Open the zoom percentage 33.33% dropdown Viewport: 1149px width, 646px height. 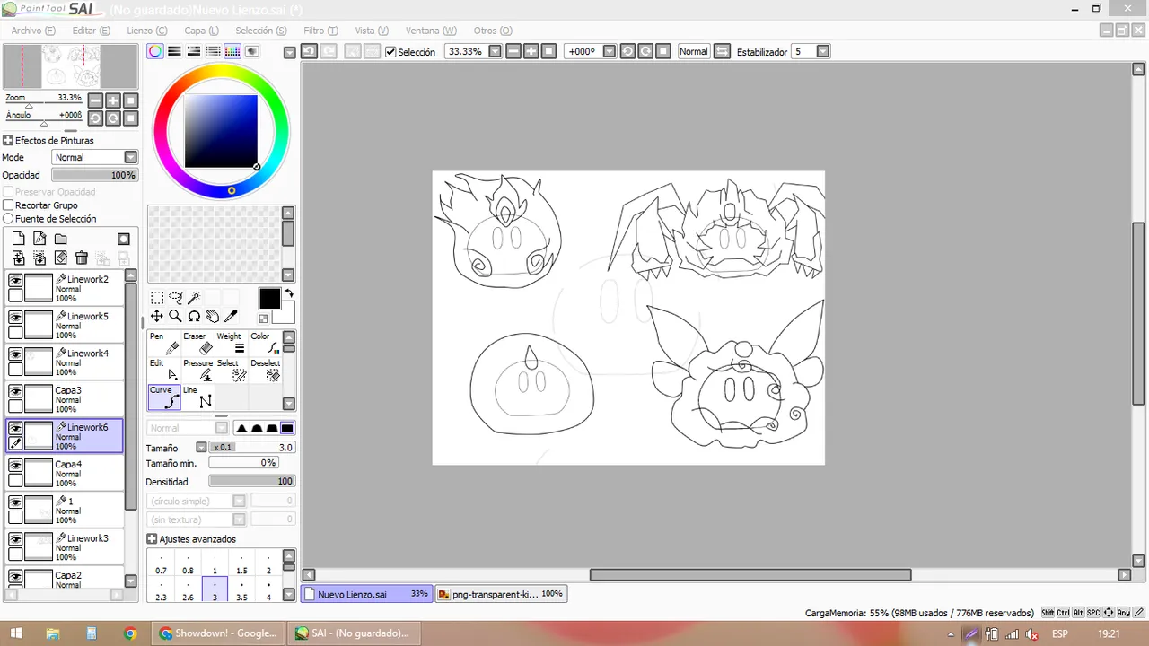pyautogui.click(x=495, y=51)
